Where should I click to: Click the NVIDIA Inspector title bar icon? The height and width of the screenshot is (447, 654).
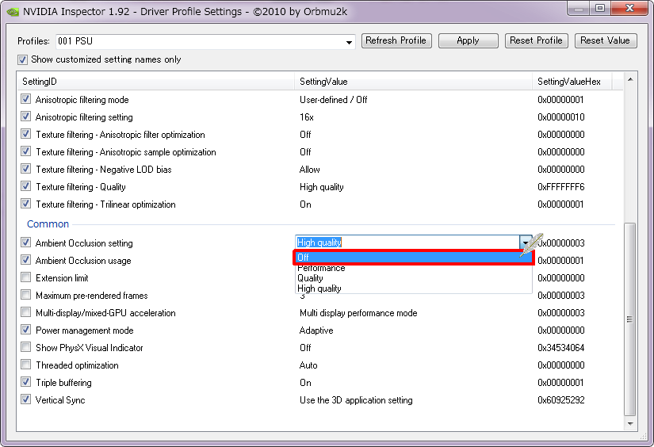[x=13, y=12]
